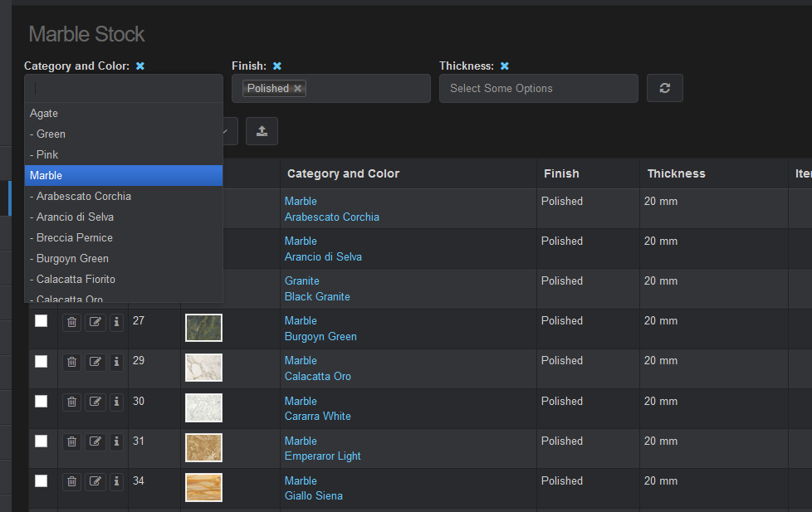812x512 pixels.
Task: Open the Calacatta Oro stock link
Action: 318,376
